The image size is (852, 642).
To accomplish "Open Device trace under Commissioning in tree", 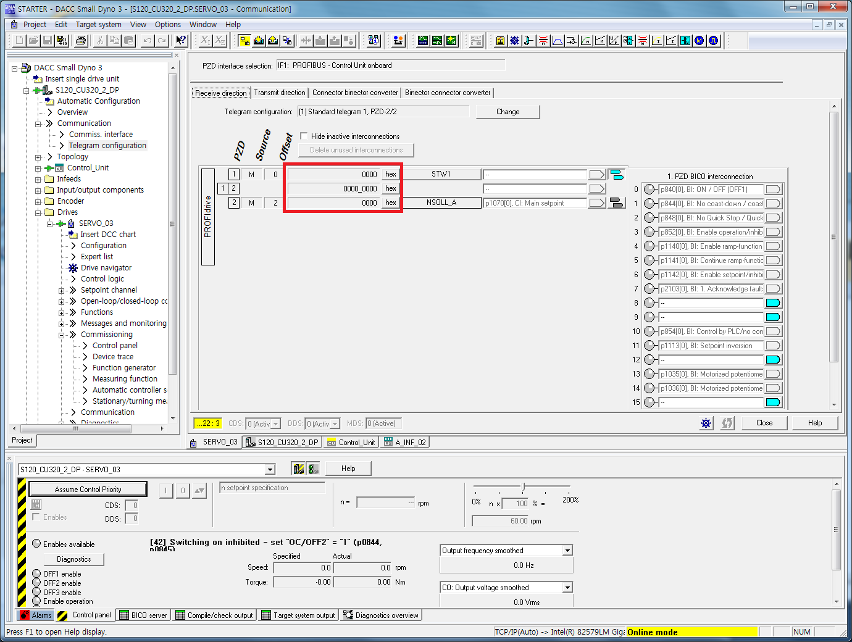I will tap(113, 357).
